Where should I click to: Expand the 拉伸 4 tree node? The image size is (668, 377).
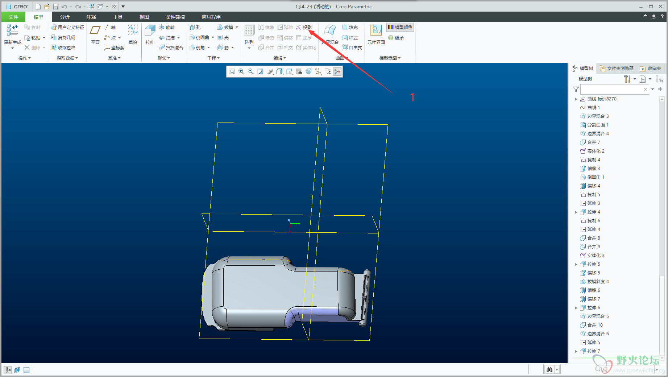click(576, 212)
